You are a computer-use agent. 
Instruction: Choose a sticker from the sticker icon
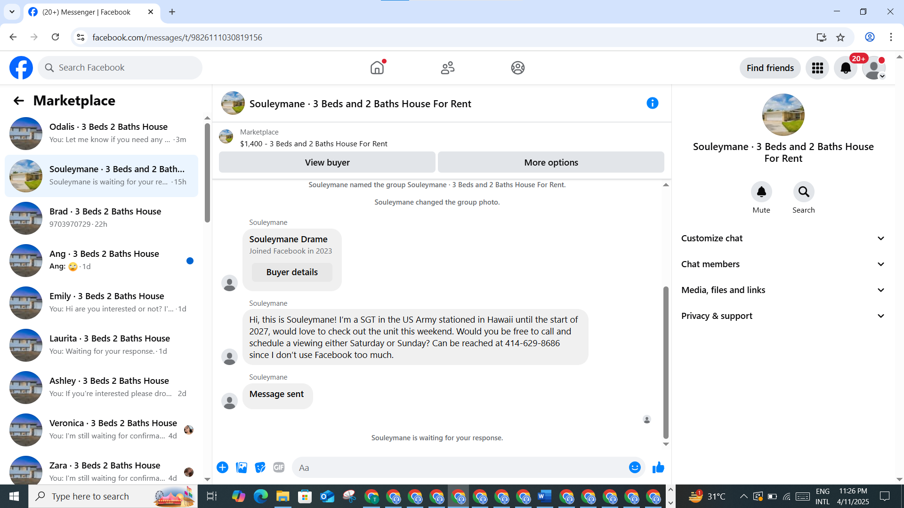coord(260,468)
